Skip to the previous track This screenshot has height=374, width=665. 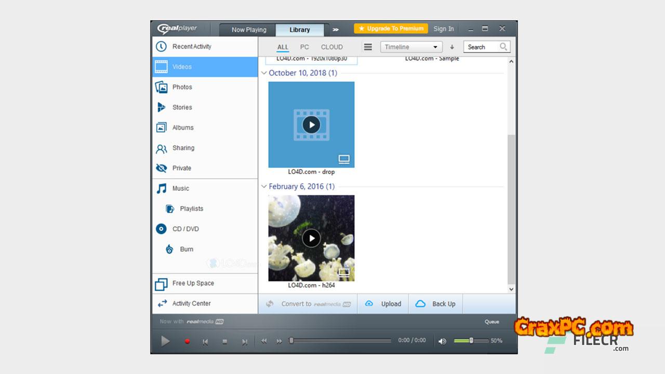[205, 341]
